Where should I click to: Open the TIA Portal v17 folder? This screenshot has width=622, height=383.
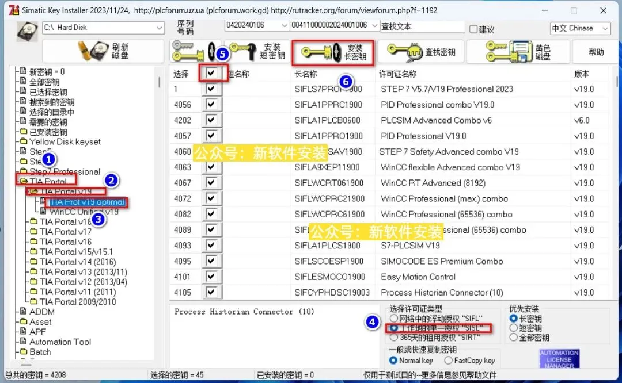coord(66,232)
